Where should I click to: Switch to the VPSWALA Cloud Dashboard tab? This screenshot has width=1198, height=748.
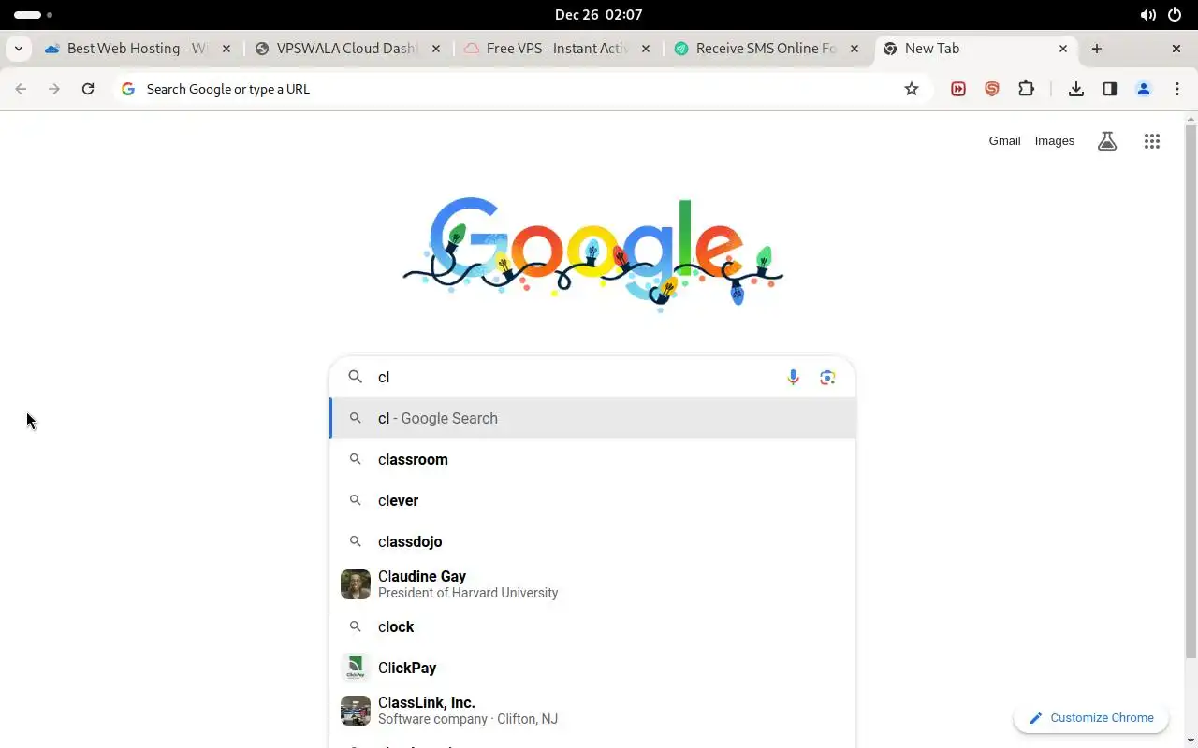pos(345,49)
